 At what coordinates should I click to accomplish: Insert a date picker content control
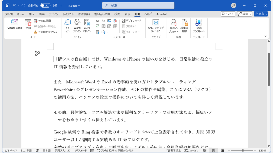(115, 26)
